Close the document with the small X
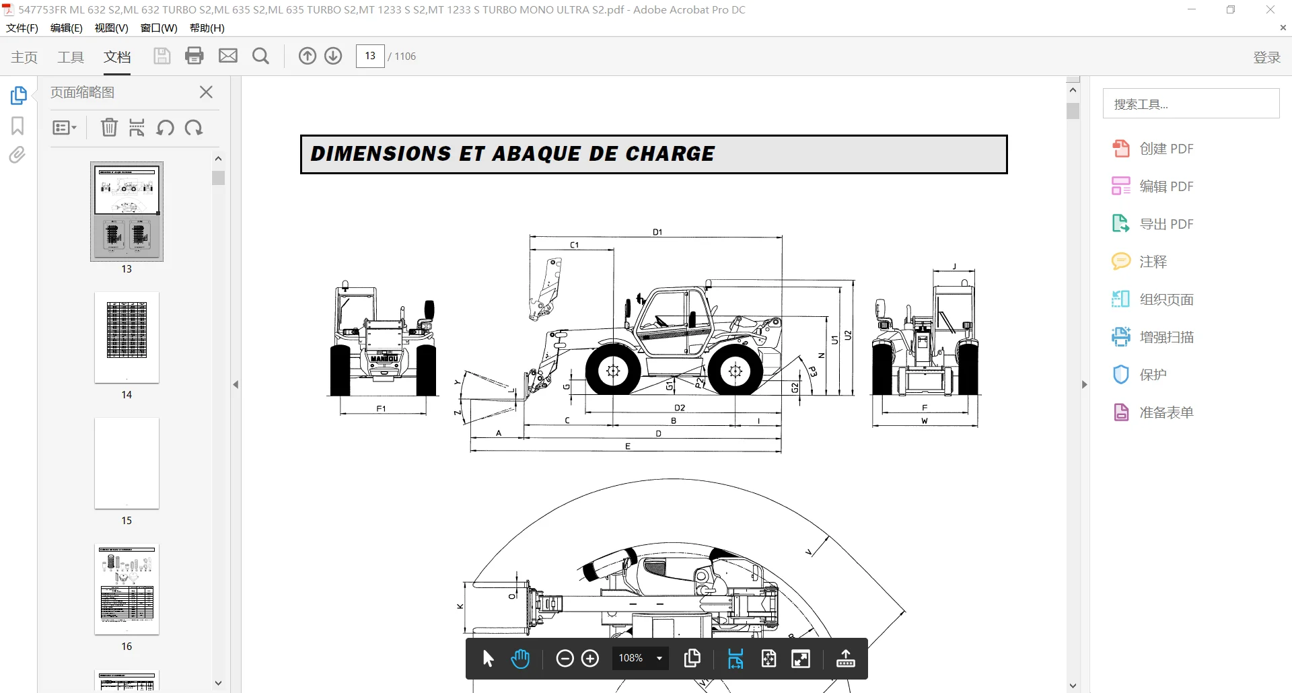 (x=1283, y=28)
